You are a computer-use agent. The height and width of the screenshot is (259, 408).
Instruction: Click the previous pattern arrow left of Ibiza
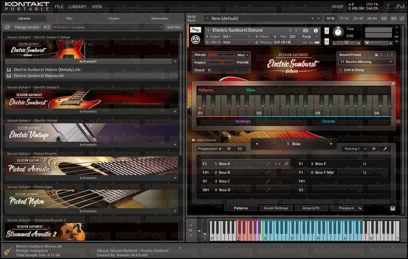point(256,144)
